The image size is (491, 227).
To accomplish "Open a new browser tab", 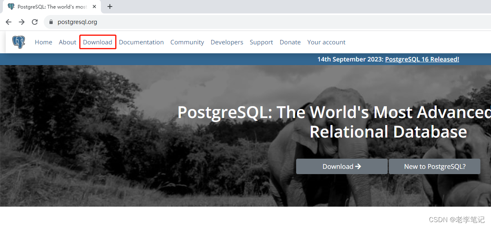I will tap(110, 7).
